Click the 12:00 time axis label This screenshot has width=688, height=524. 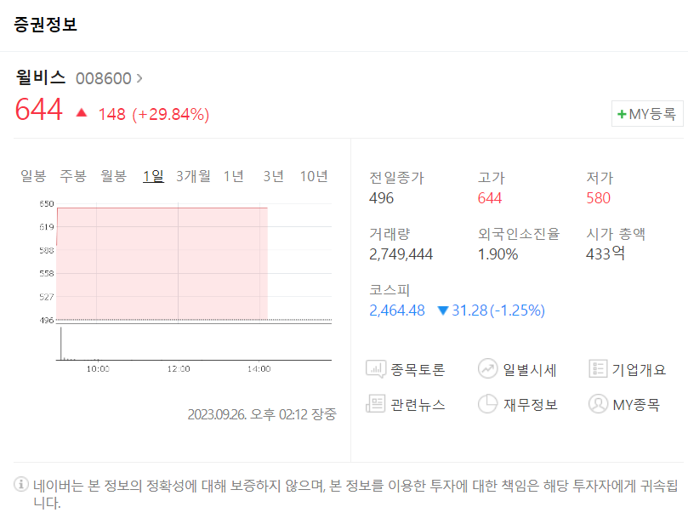pos(179,369)
